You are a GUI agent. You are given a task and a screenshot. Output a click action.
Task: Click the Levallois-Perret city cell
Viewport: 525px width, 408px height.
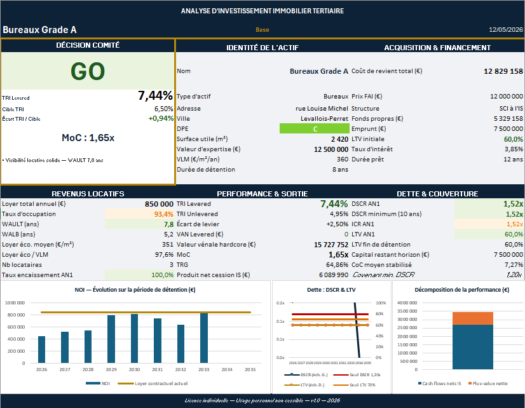pyautogui.click(x=324, y=118)
